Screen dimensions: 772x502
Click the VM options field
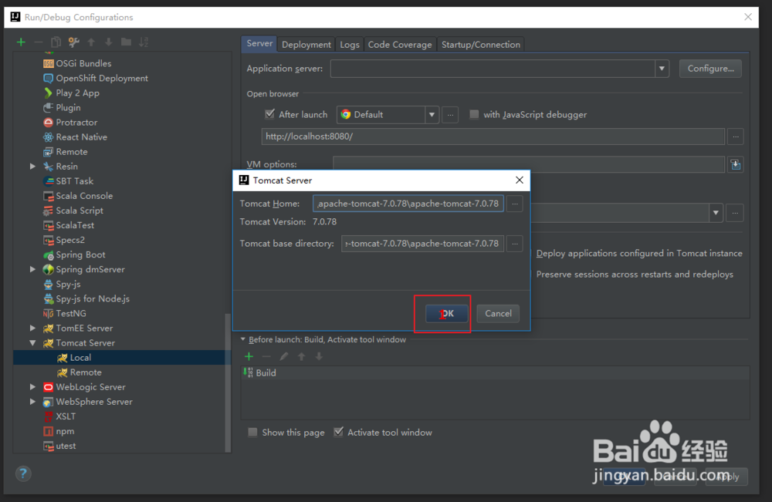click(529, 164)
